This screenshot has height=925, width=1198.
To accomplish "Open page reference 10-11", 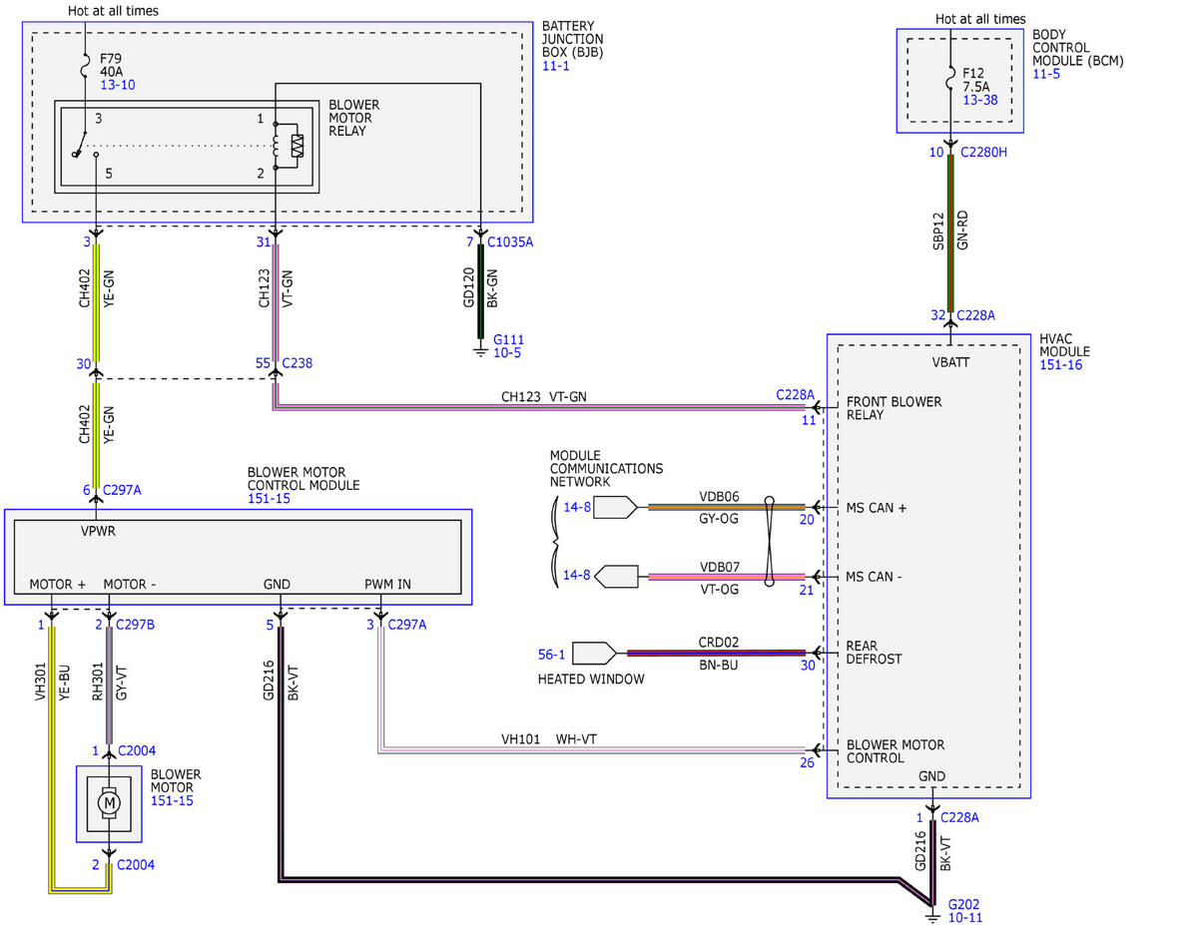I will (x=965, y=916).
